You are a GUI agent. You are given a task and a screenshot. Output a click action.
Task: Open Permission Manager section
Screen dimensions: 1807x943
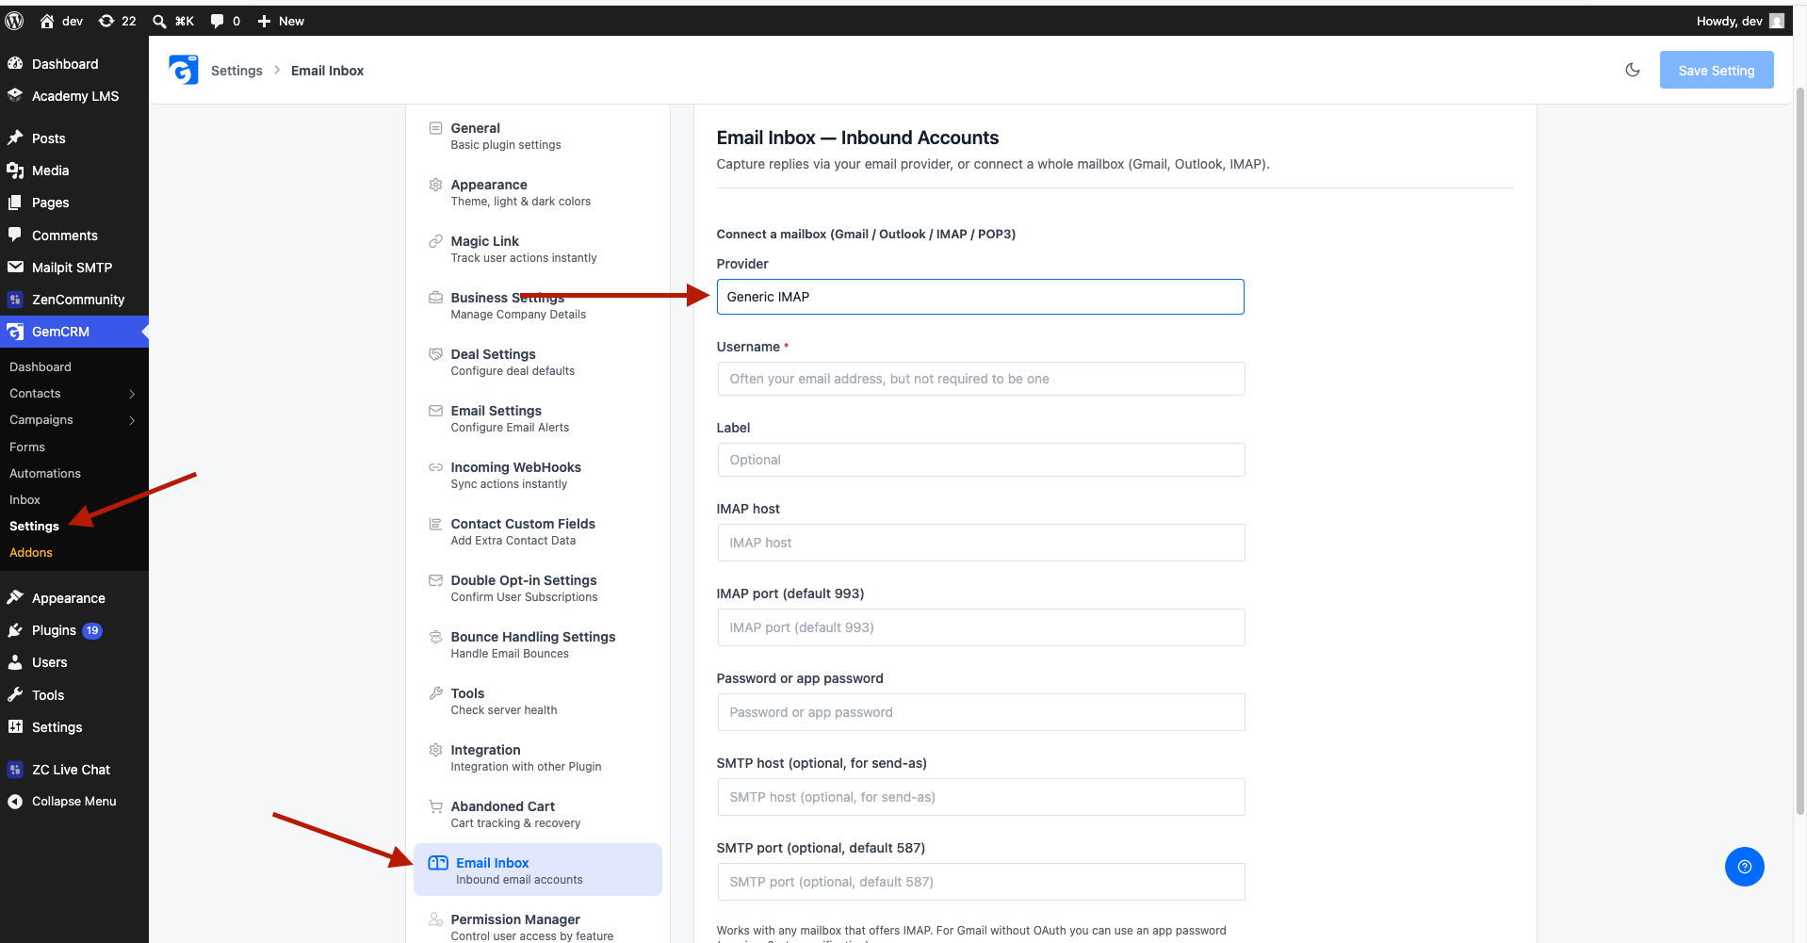click(x=537, y=927)
